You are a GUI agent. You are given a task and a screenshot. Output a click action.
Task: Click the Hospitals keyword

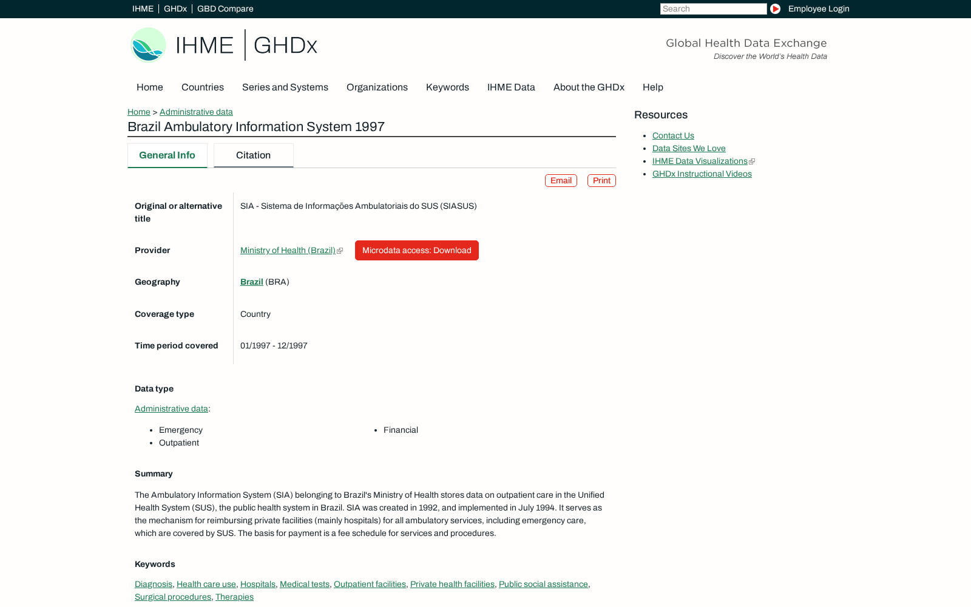tap(258, 584)
